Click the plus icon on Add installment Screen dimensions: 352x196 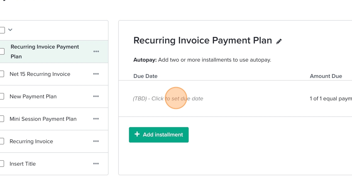pyautogui.click(x=137, y=134)
